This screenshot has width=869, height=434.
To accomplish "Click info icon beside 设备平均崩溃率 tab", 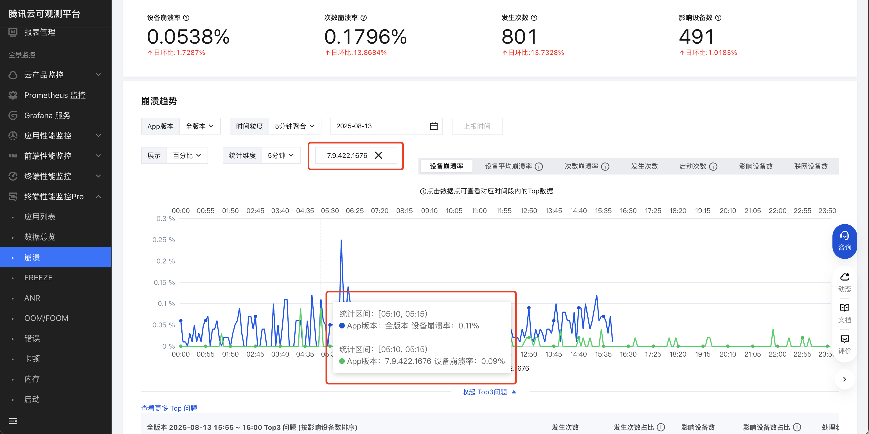I will point(539,167).
